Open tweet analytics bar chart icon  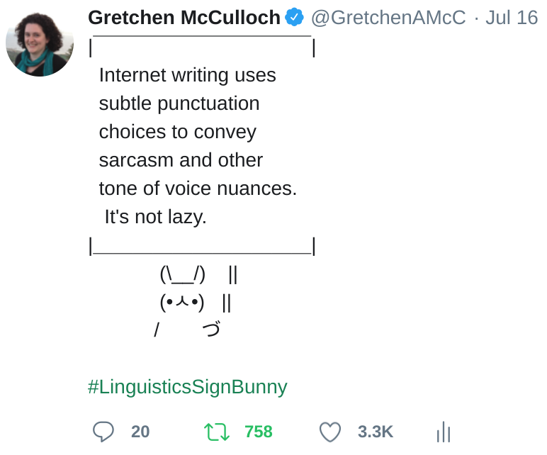click(x=444, y=432)
